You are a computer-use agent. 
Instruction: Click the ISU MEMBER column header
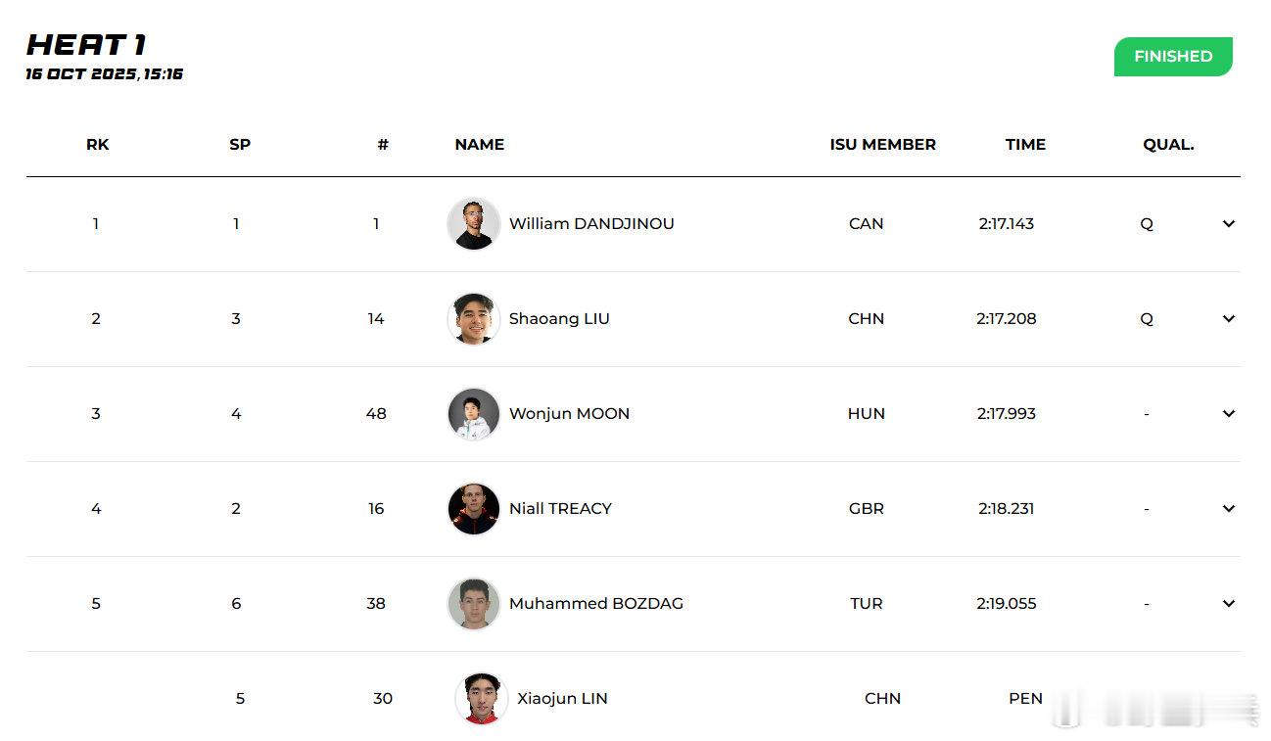(882, 145)
